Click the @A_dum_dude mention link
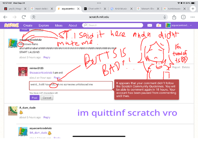 click(x=38, y=133)
